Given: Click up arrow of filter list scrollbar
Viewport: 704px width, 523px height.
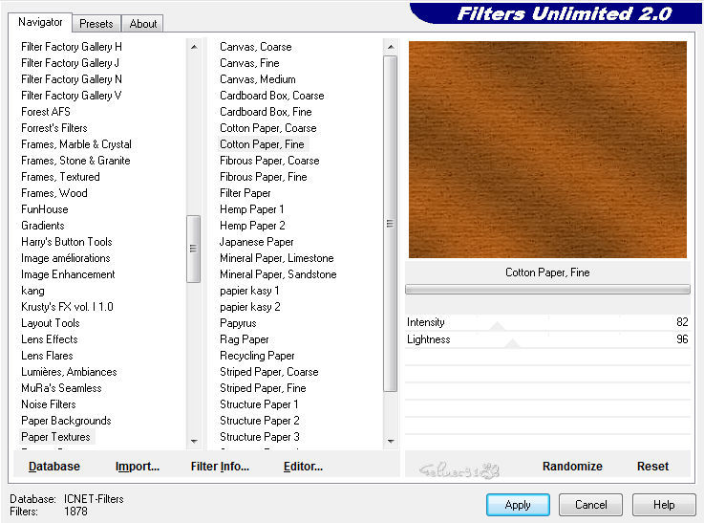Looking at the screenshot, I should click(x=391, y=47).
